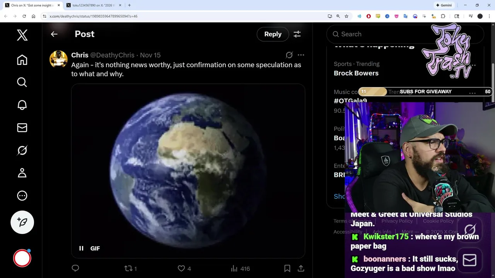Screen dimensions: 495x278
Task: Open Grok in the left sidebar
Action: [22, 150]
